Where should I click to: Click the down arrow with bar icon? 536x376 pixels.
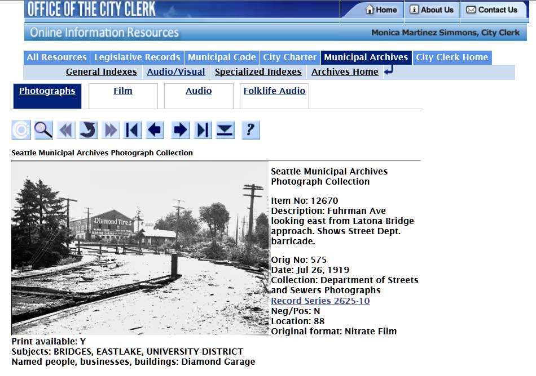225,130
